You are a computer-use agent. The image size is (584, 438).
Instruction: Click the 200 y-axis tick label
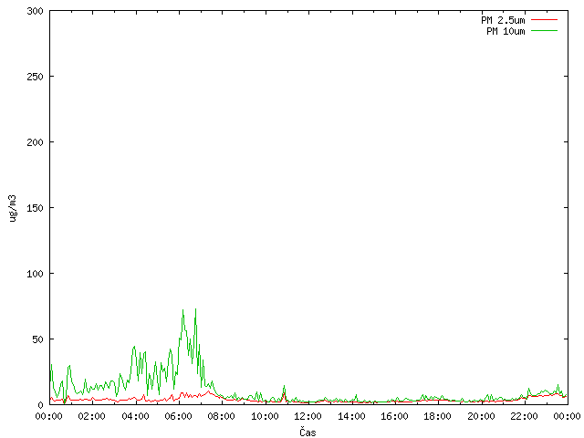35,142
